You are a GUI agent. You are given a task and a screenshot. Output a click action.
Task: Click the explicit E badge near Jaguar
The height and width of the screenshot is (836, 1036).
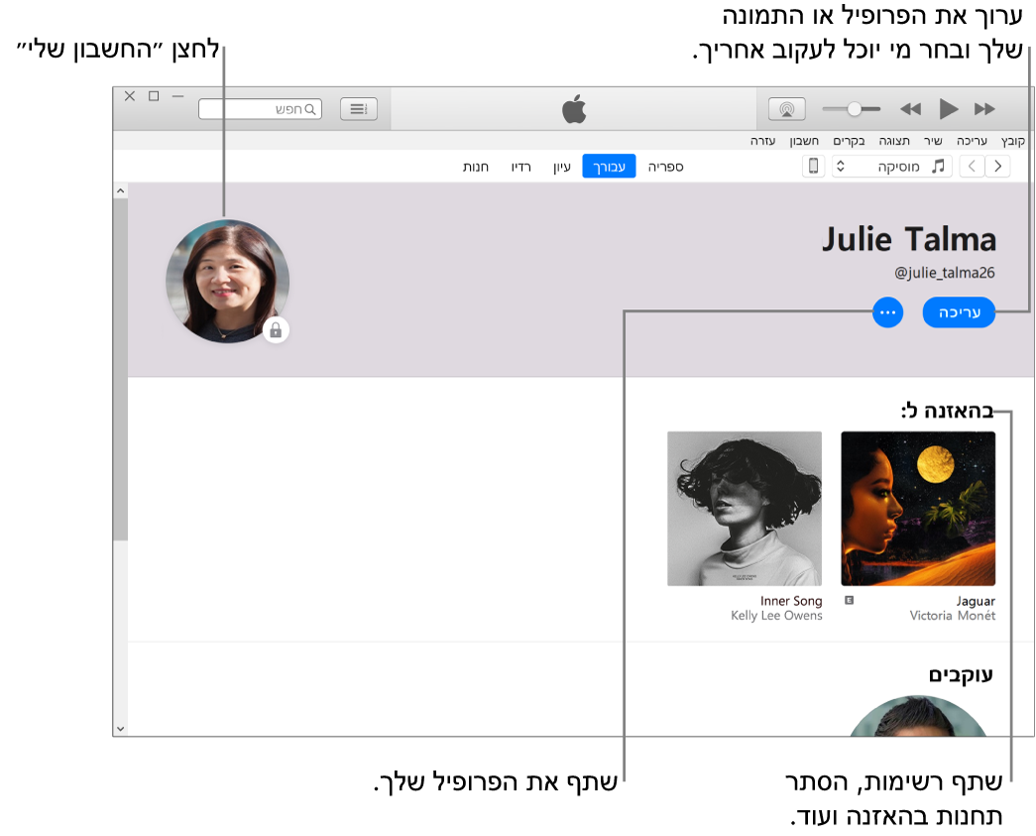[x=850, y=600]
